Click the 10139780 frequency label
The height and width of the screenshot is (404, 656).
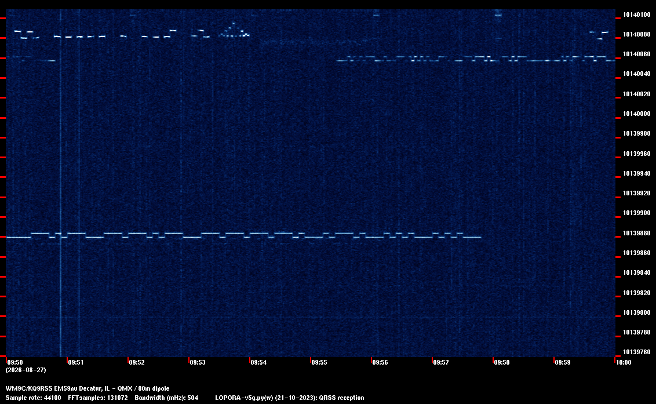[636, 332]
